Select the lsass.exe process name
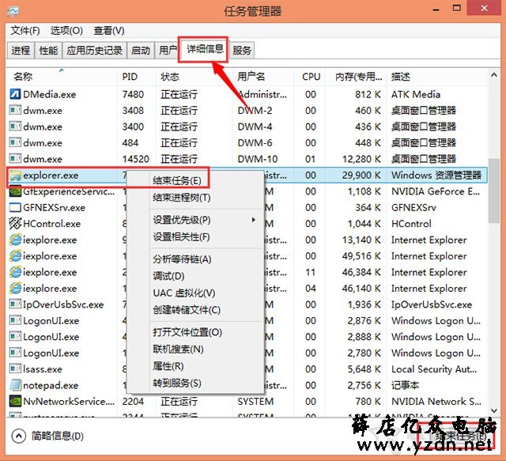This screenshot has width=506, height=461. coord(43,369)
